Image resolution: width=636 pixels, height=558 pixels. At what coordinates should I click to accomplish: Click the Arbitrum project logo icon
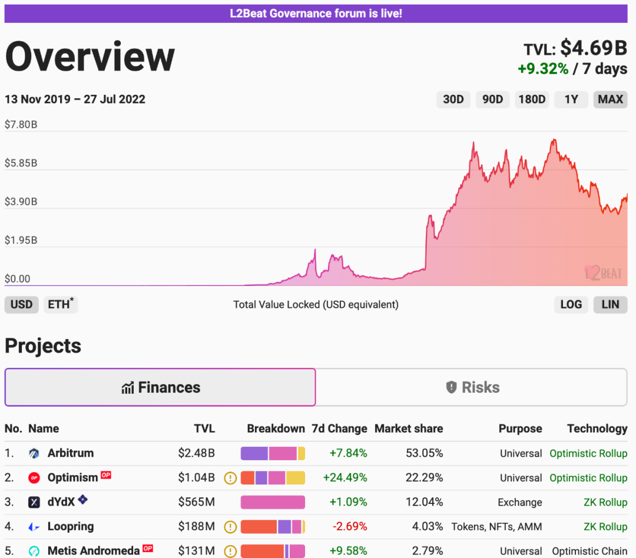pyautogui.click(x=34, y=453)
